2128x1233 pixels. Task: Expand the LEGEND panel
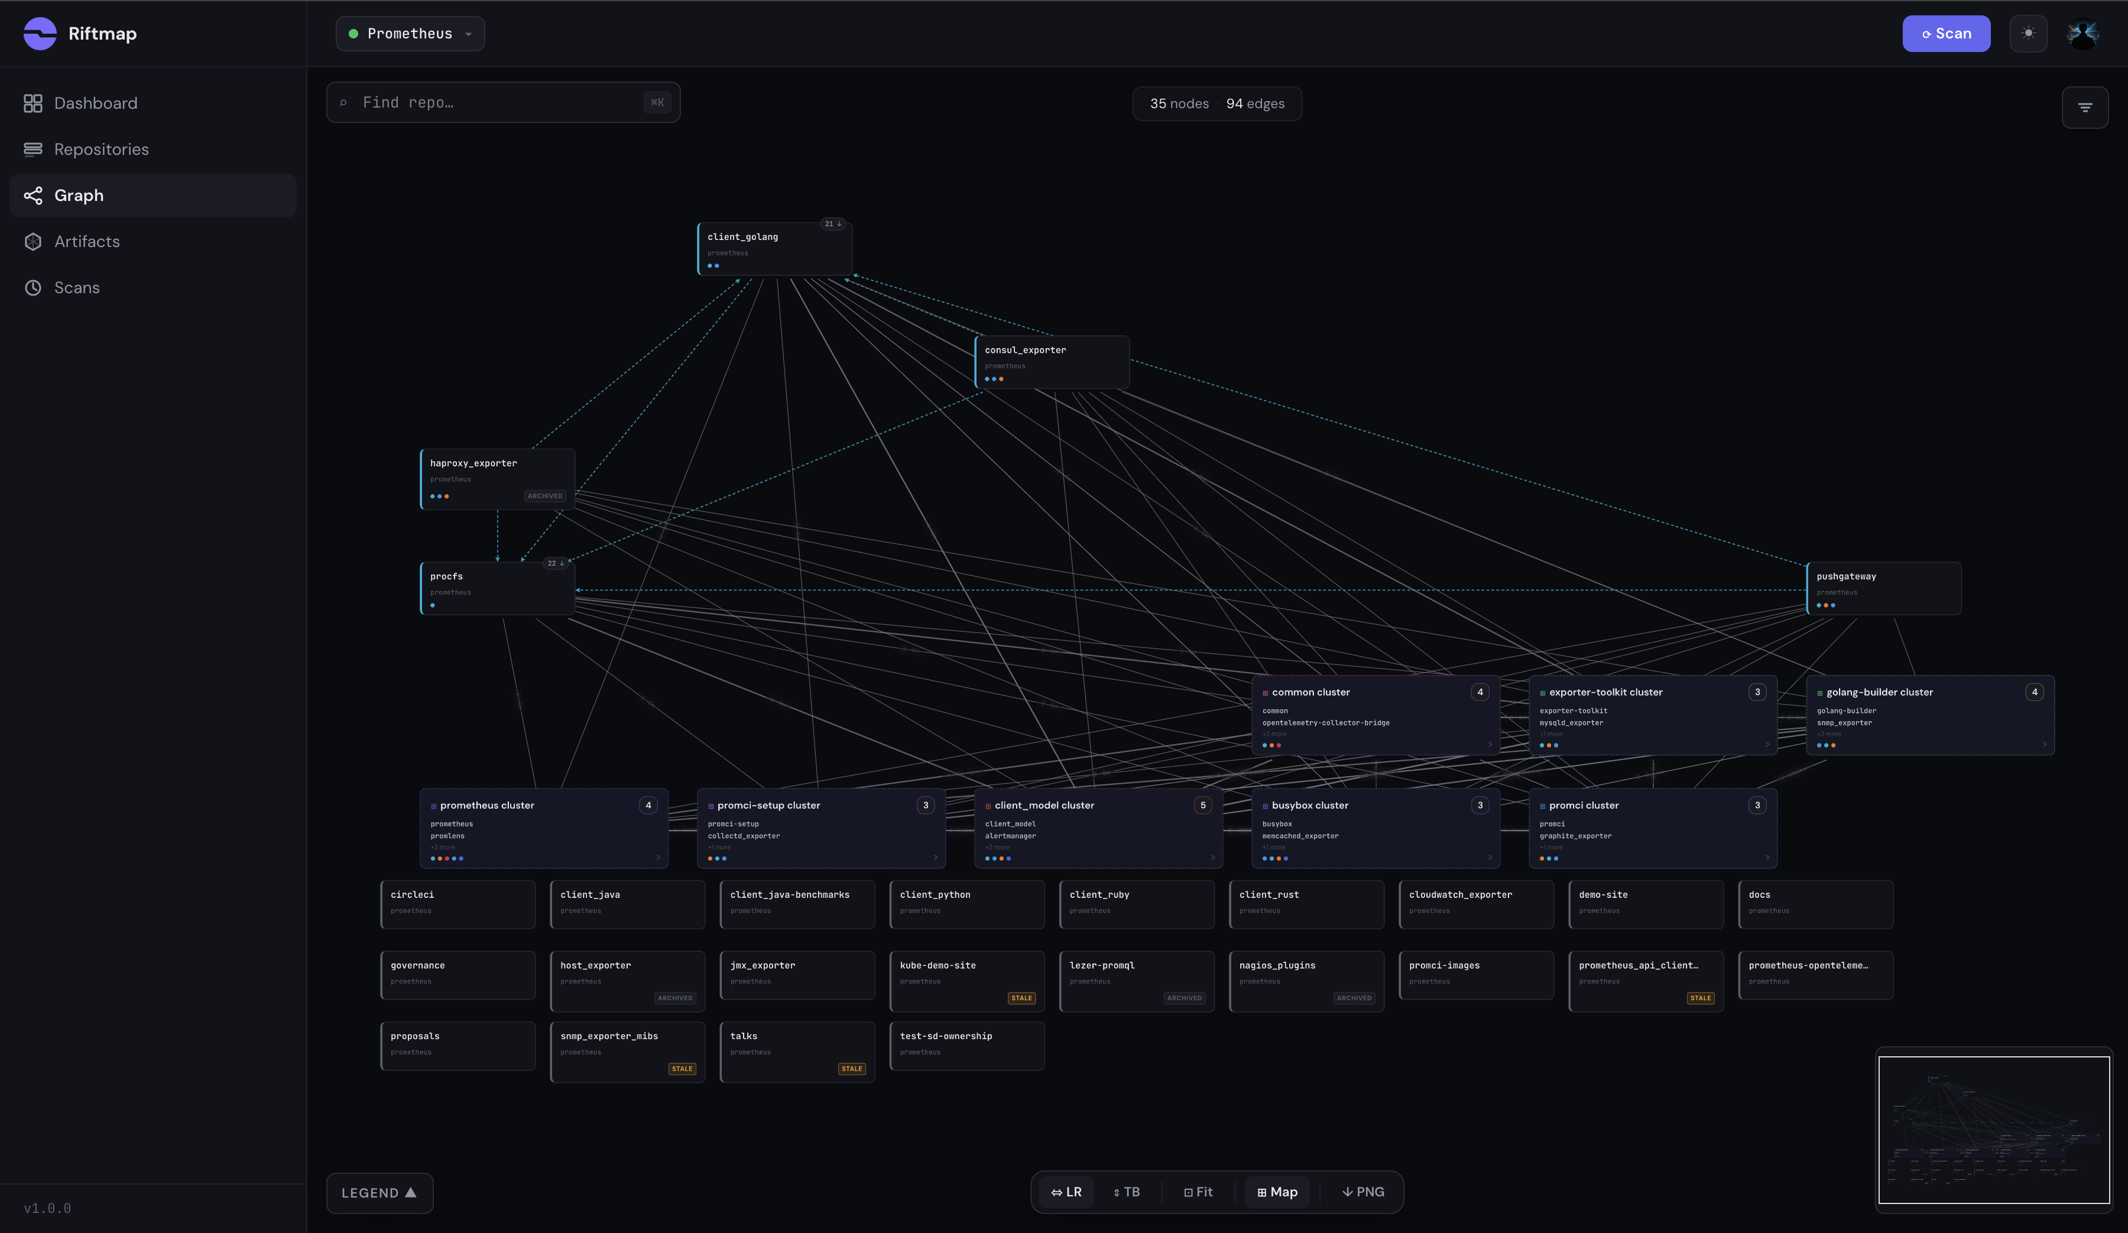coord(379,1192)
